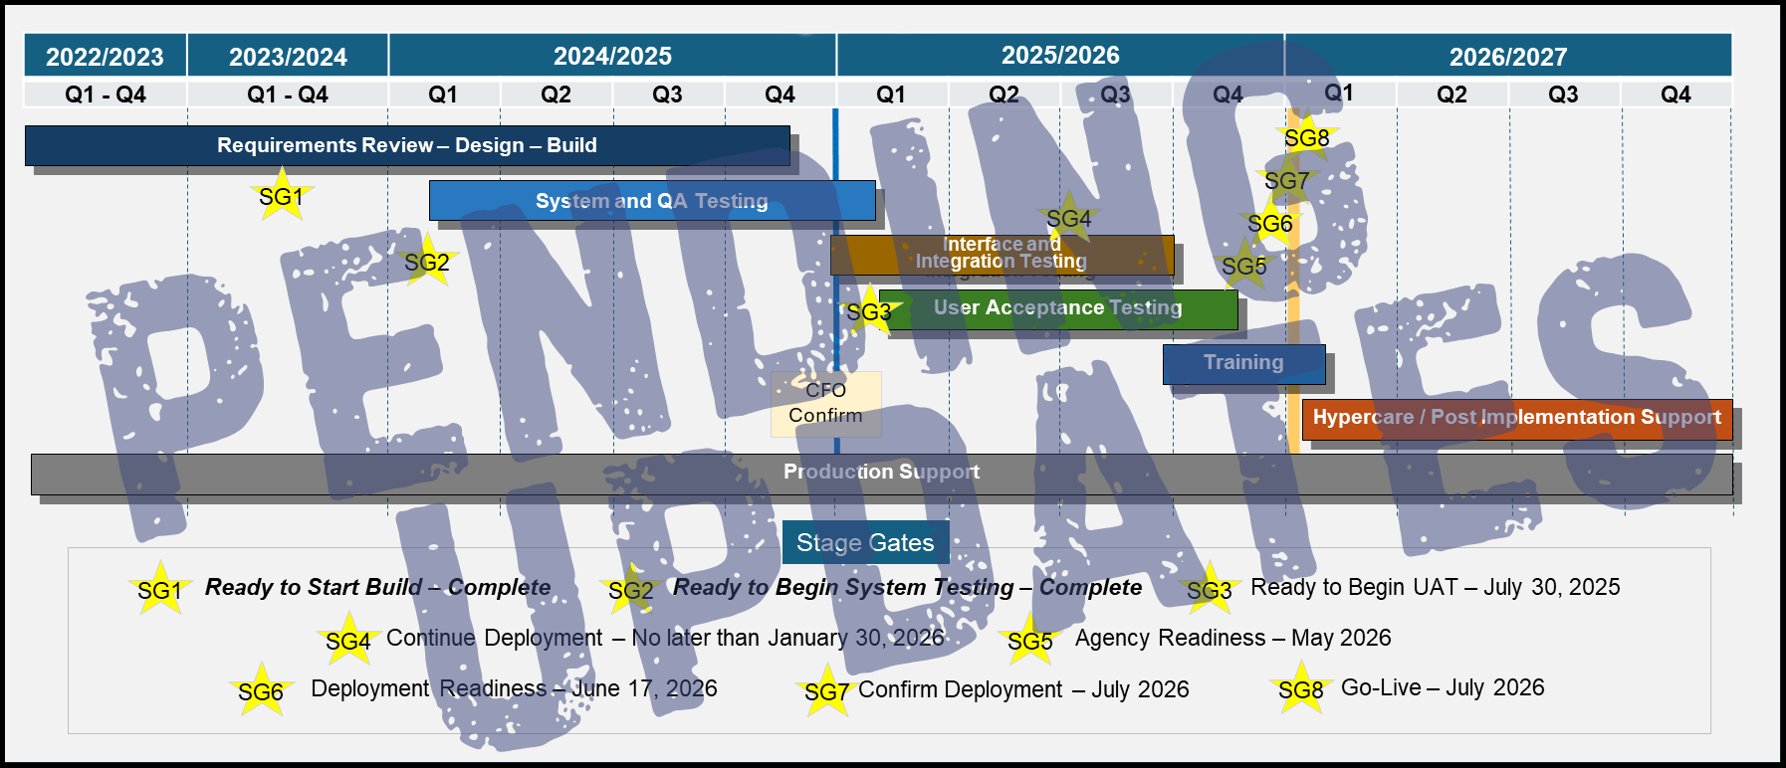Click the SG7 star in the Stage Gates legend
The width and height of the screenshot is (1786, 768).
pos(826,691)
